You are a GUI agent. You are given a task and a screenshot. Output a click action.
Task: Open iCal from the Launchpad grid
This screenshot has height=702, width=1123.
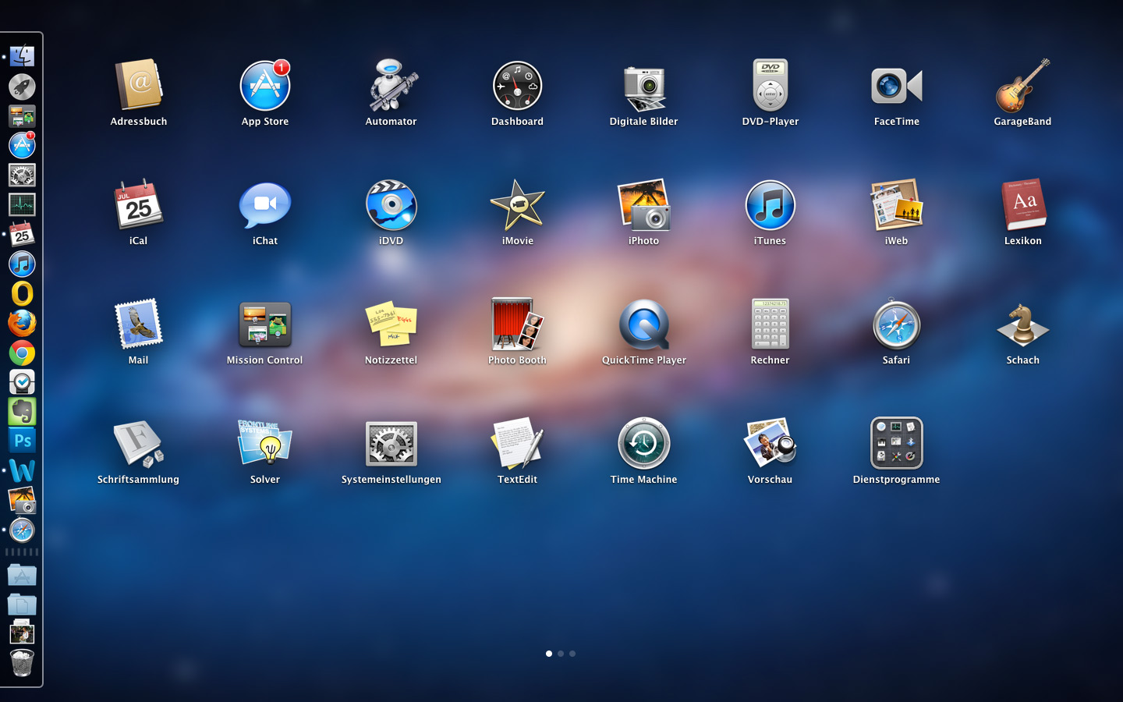[x=139, y=204]
